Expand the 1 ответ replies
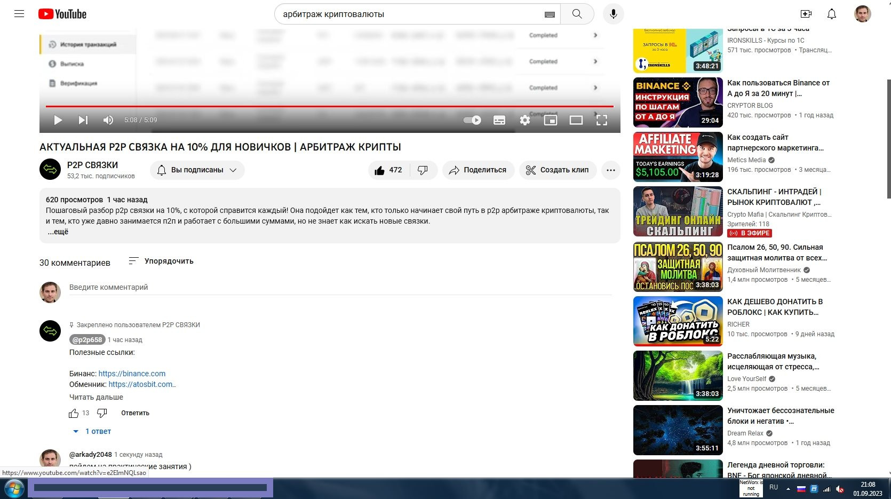The width and height of the screenshot is (891, 499). pos(92,431)
